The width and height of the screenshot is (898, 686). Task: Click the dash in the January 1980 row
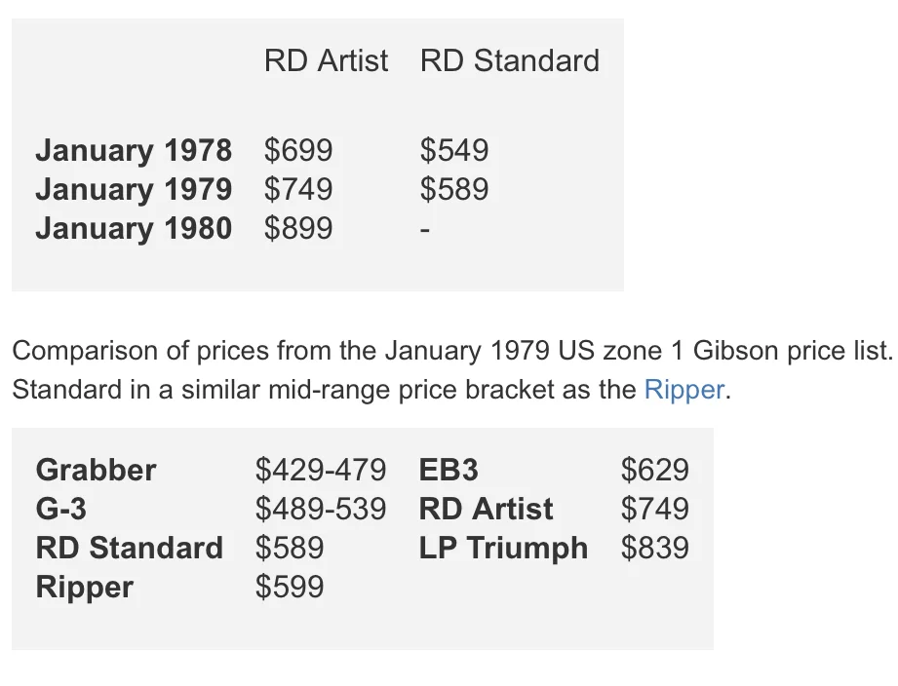click(x=425, y=231)
